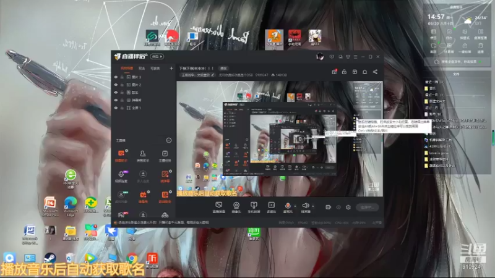Open the 360 browser desktop icon

click(71, 179)
